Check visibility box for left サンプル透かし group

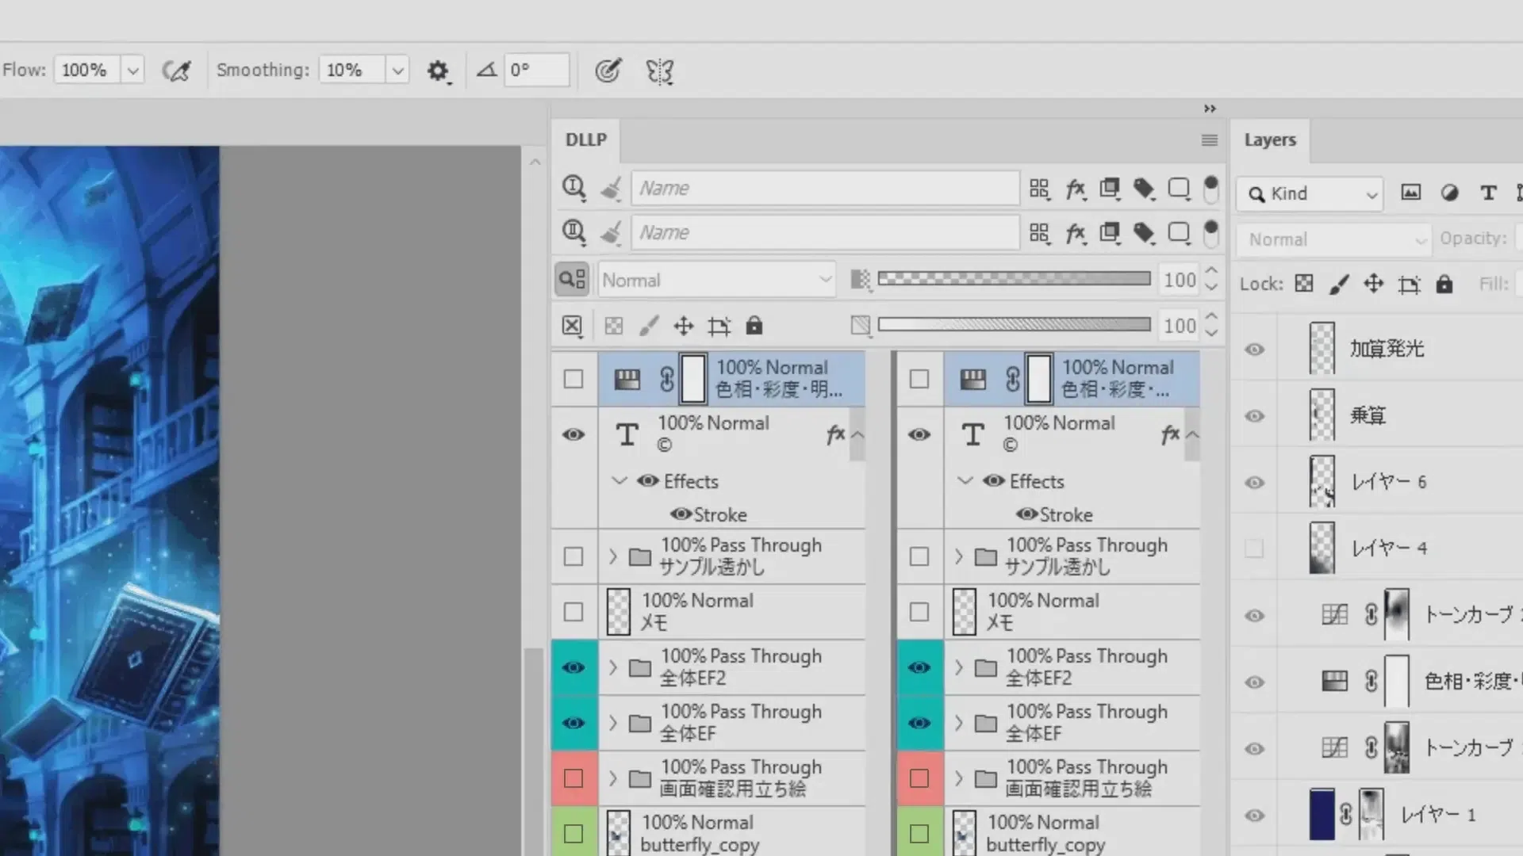(x=574, y=556)
